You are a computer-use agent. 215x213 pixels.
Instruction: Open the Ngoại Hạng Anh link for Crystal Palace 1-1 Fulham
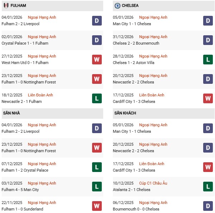(x=42, y=37)
